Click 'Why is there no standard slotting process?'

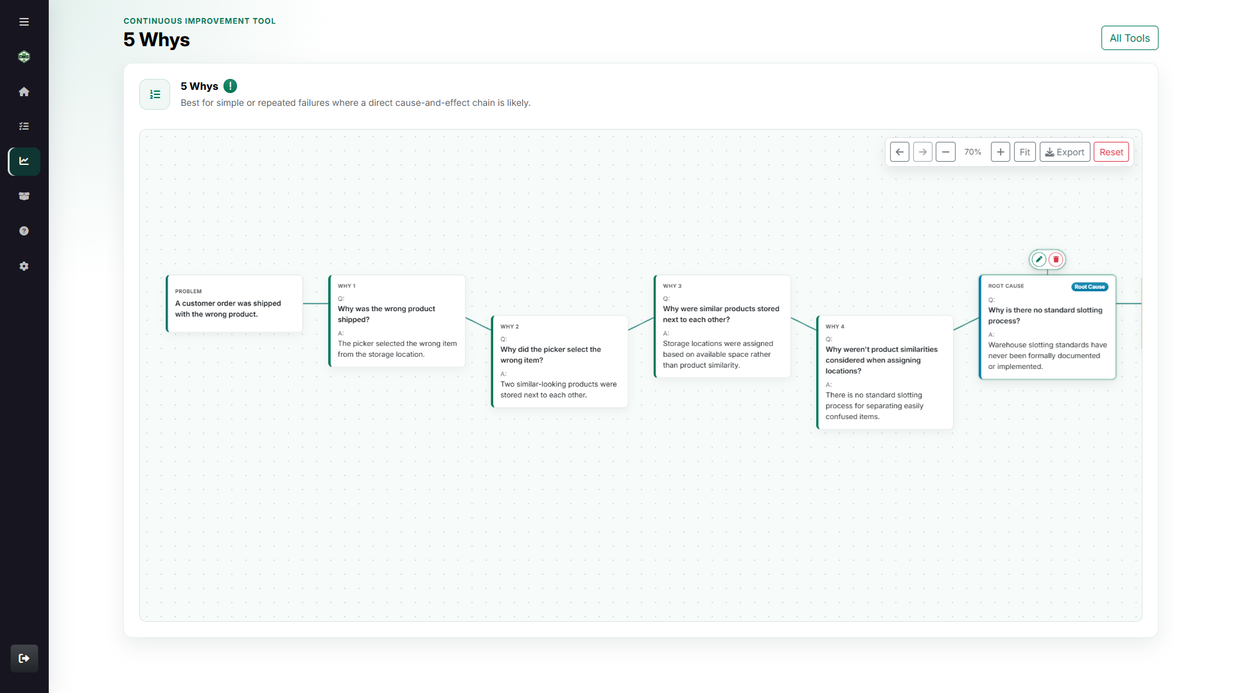tap(1045, 315)
